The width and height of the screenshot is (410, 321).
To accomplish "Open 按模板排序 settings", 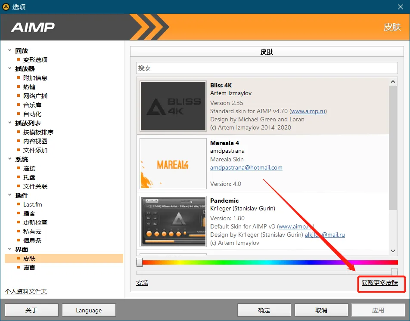I will 38,132.
